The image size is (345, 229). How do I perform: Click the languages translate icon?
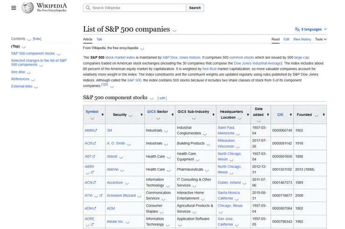(297, 29)
